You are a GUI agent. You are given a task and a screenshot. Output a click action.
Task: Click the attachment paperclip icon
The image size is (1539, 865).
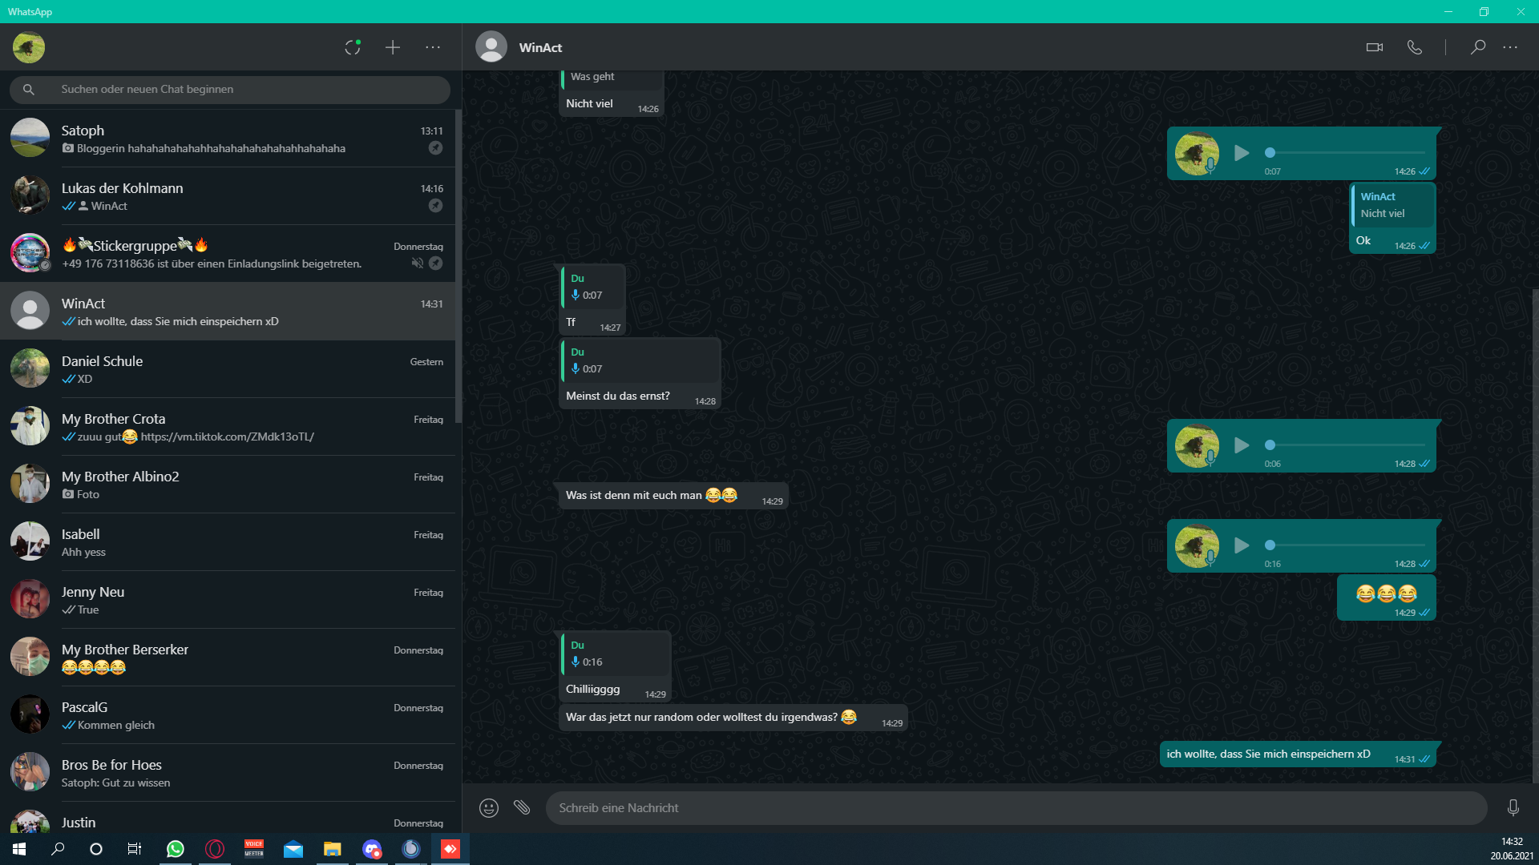(522, 807)
